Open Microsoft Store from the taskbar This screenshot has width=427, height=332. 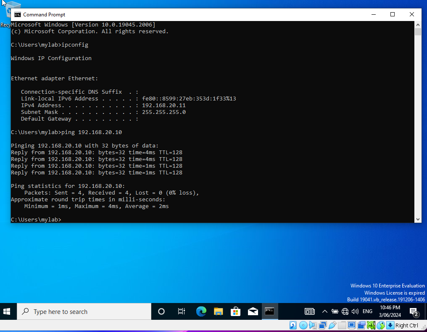236,311
